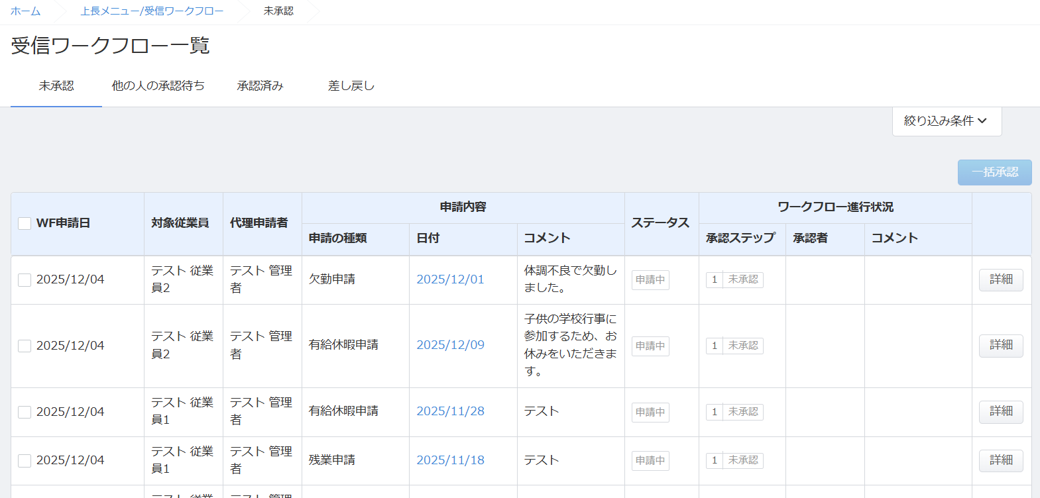
Task: Open 詳細 for the 欠勤申請 row
Action: pos(1000,279)
